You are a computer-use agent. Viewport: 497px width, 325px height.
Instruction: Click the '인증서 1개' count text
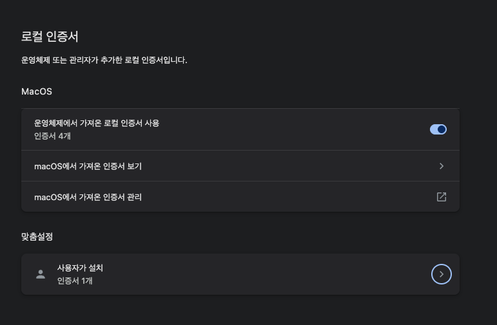[75, 281]
